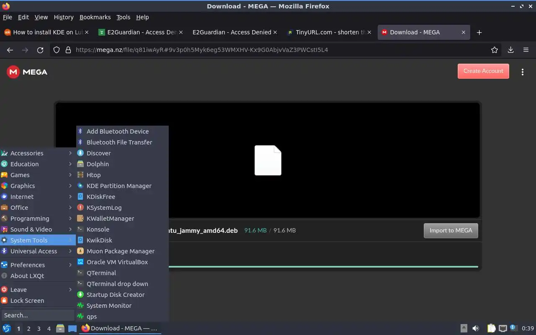536x335 pixels.
Task: Expand the Accessories submenu
Action: coord(38,153)
